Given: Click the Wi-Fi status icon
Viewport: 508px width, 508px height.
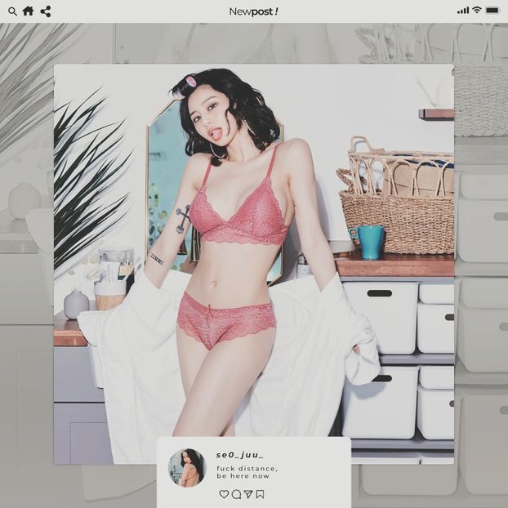Looking at the screenshot, I should click(x=477, y=11).
